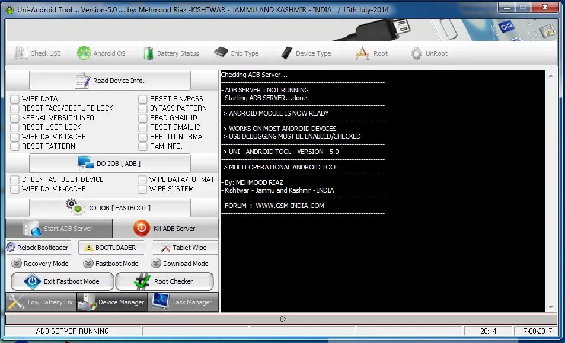Click 'Checking ADB Server…' console line
Viewport: 565px width, 343px height.
254,75
